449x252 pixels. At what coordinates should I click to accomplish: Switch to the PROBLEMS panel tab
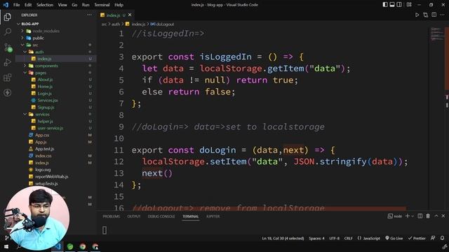point(112,216)
